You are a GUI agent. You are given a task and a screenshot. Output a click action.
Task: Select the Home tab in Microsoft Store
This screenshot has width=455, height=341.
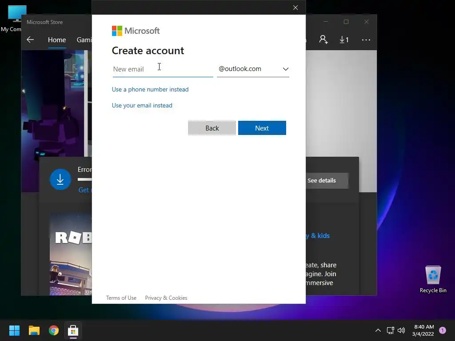click(x=57, y=40)
